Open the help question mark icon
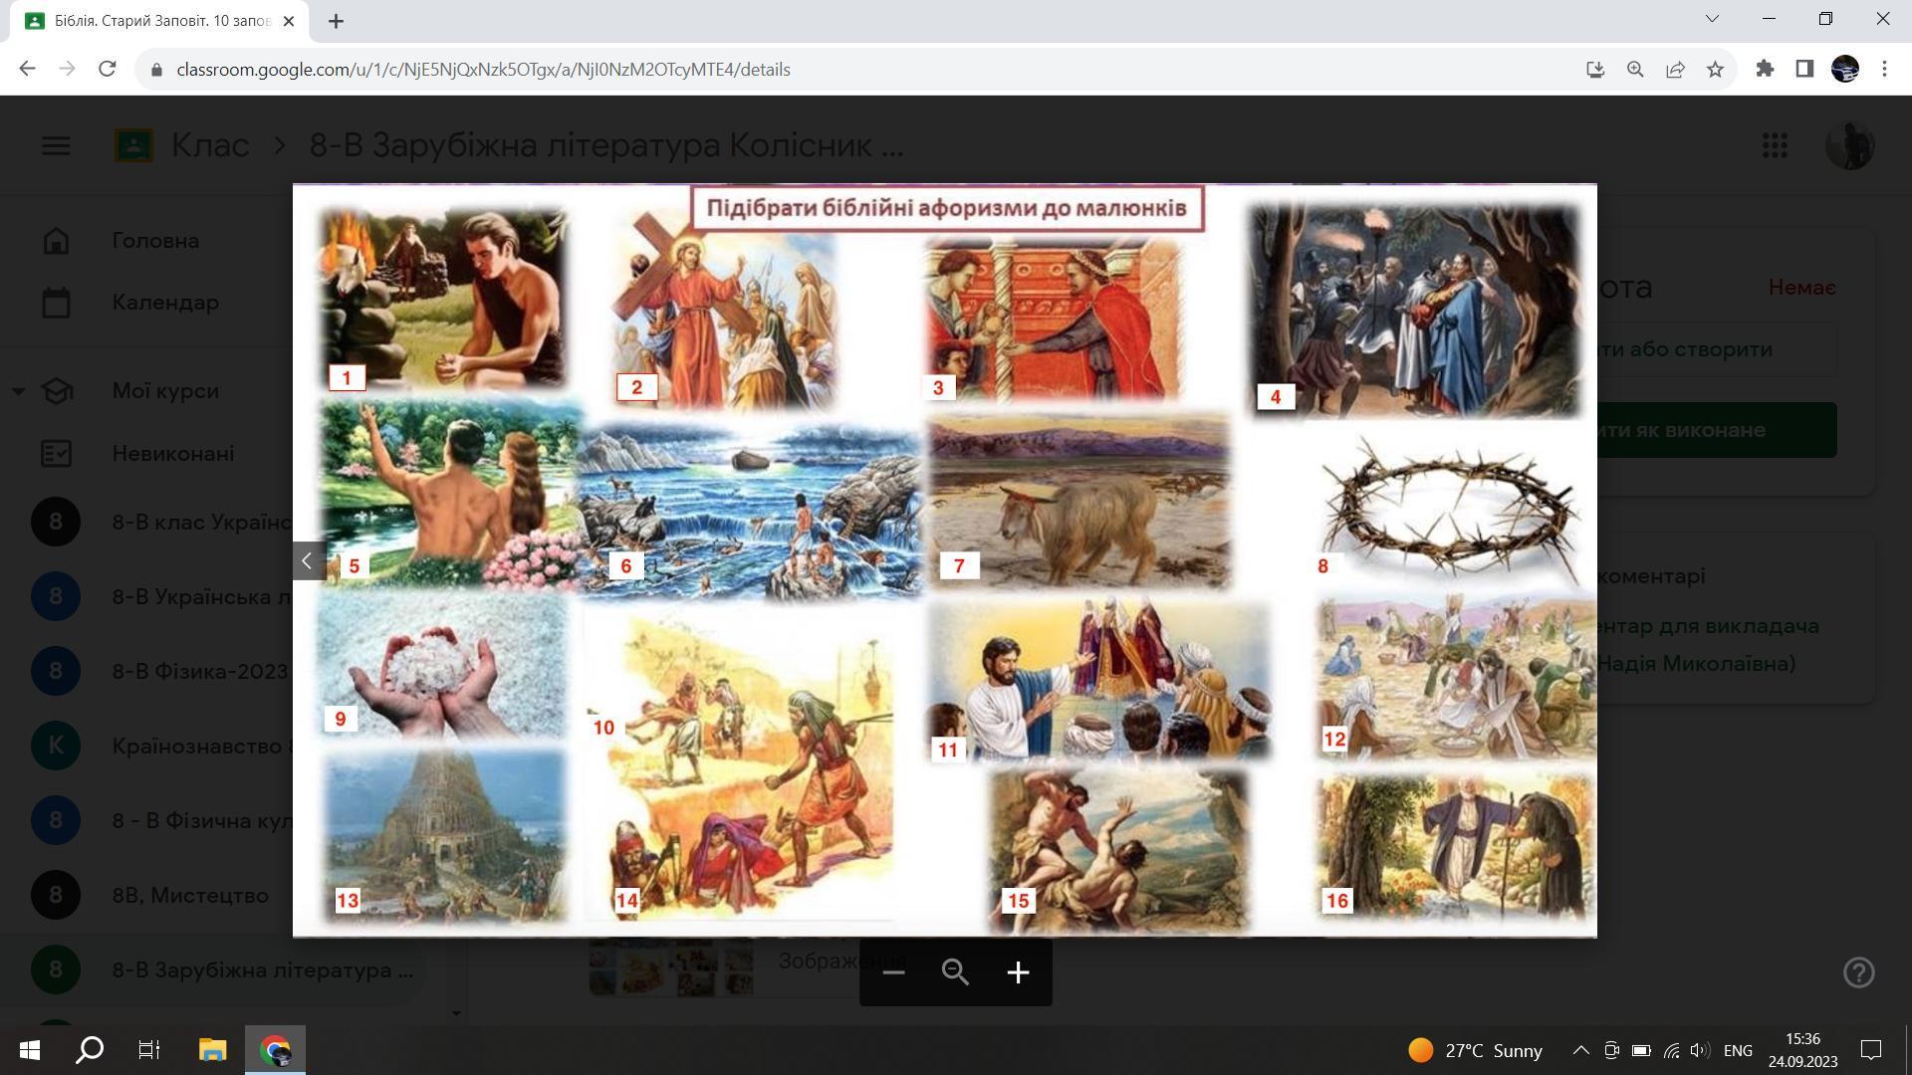1912x1075 pixels. [x=1858, y=972]
